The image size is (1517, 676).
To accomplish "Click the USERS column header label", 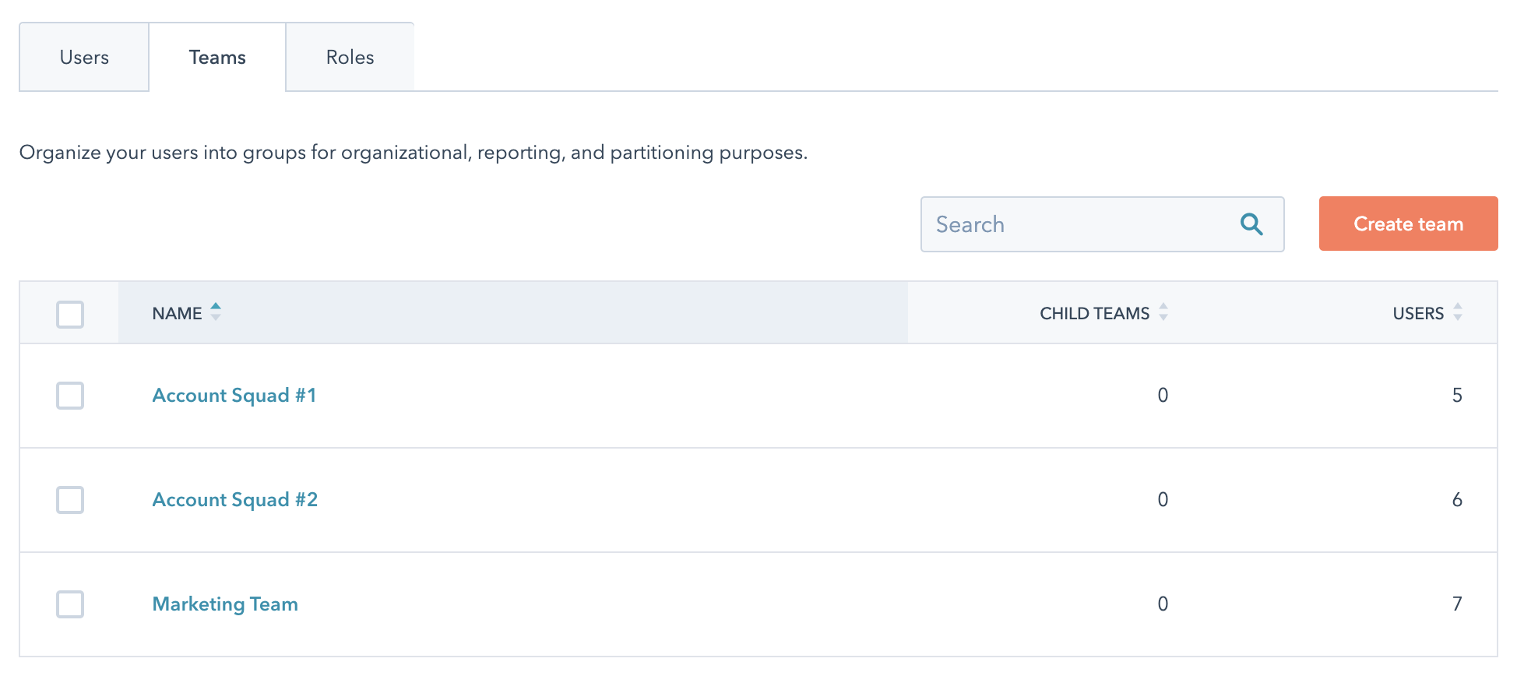I will click(1418, 313).
